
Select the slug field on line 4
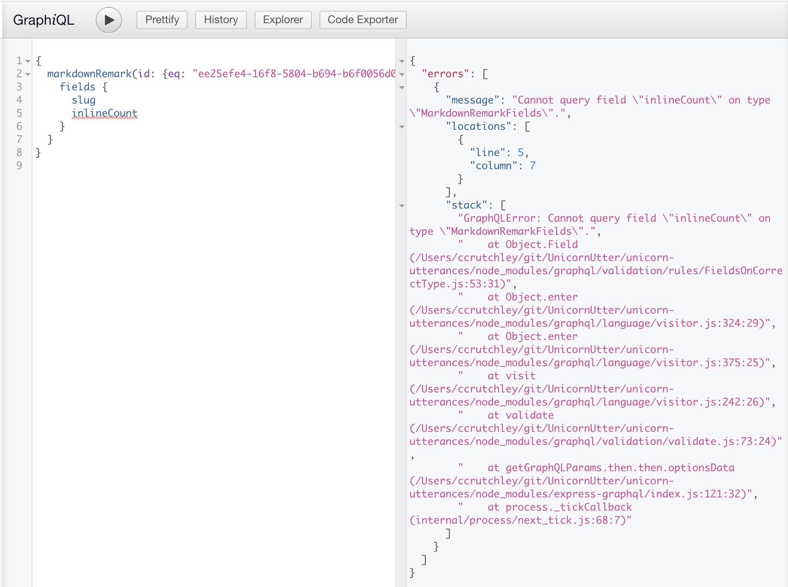[x=84, y=100]
